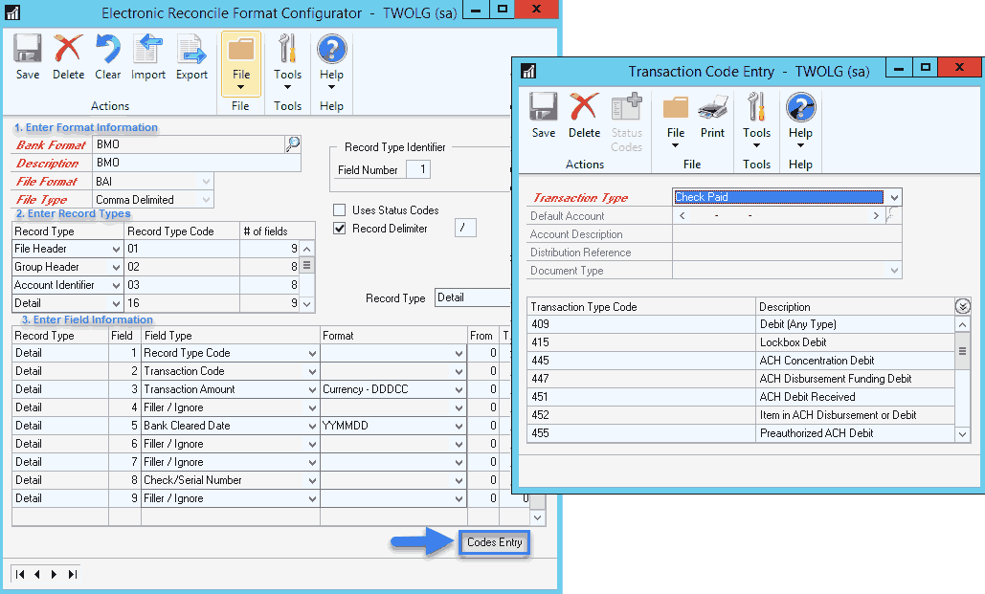Click the Clear icon in Actions

(107, 56)
